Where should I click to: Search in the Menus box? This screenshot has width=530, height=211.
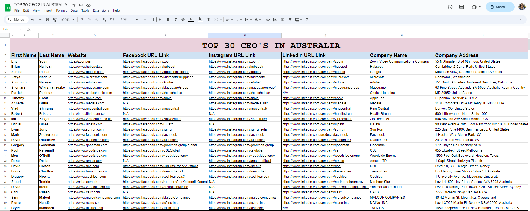coord(17,20)
